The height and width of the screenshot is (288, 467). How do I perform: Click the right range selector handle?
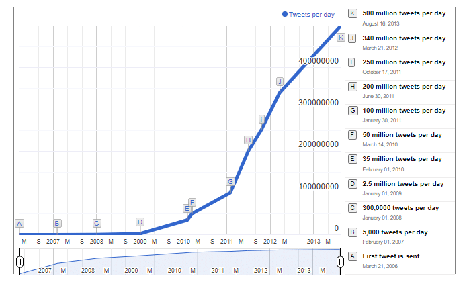[340, 262]
